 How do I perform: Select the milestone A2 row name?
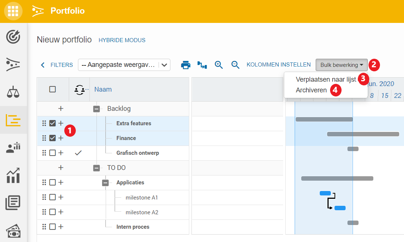[x=142, y=212]
